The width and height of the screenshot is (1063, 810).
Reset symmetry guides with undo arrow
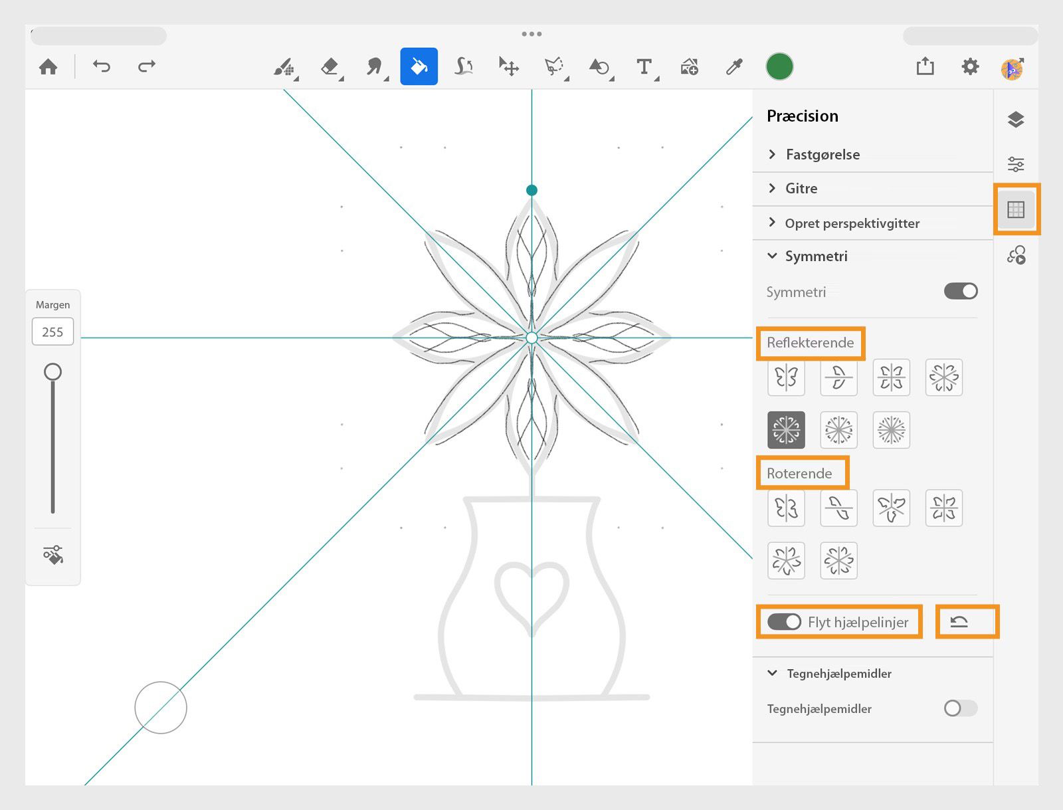click(x=959, y=622)
